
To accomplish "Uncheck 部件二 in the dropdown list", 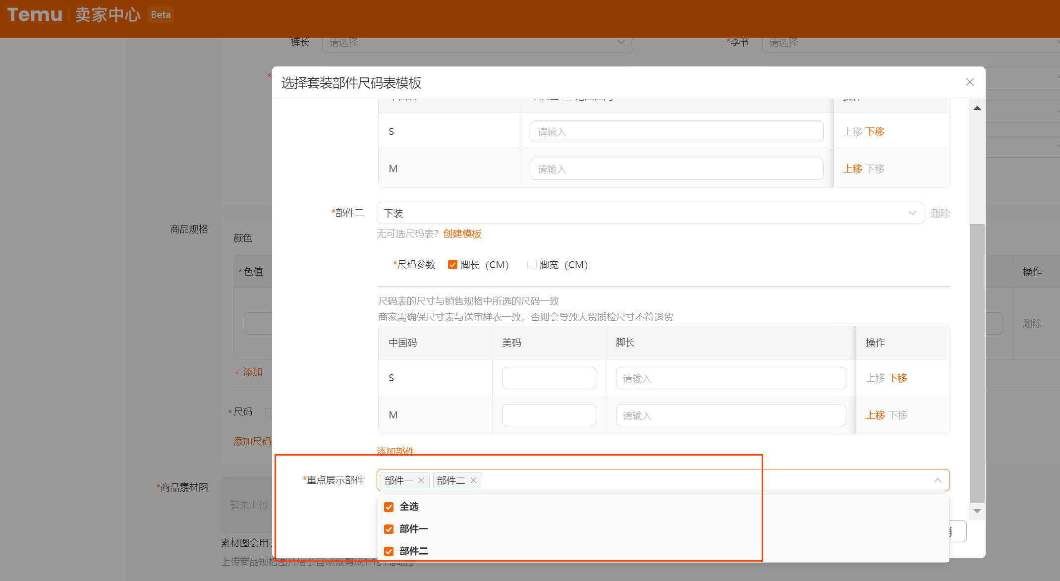I will tap(389, 551).
